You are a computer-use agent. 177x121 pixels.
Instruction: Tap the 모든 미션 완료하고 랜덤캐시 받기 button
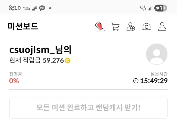pyautogui.click(x=88, y=108)
